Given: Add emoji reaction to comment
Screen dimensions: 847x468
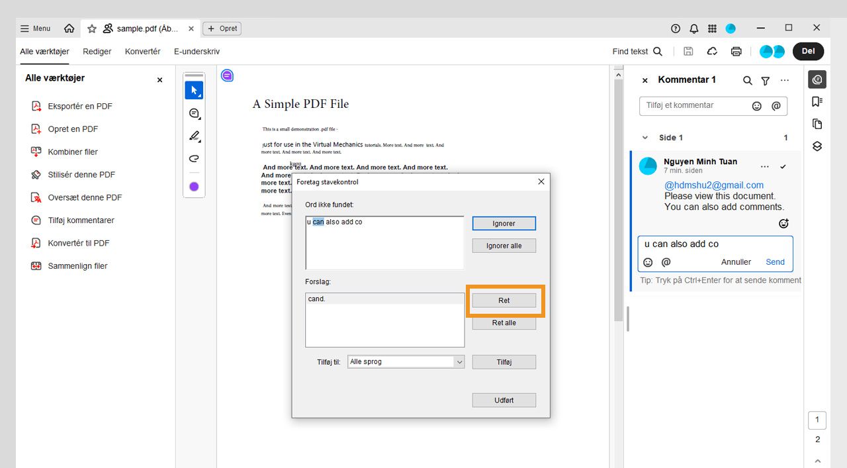Looking at the screenshot, I should (x=783, y=224).
